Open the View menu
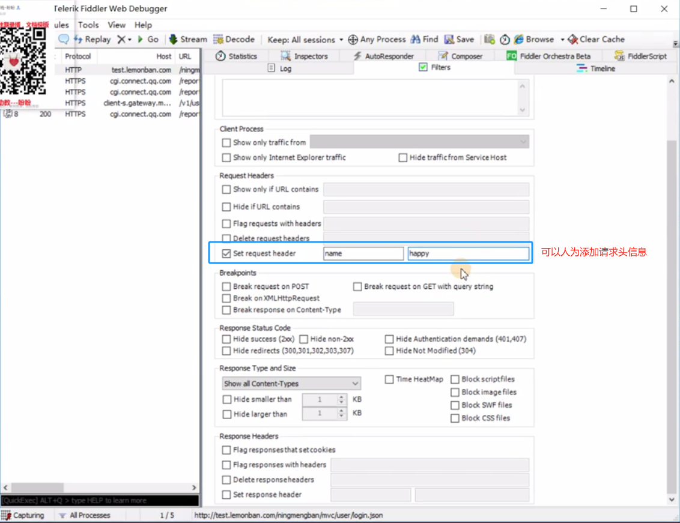The image size is (680, 523). tap(117, 25)
